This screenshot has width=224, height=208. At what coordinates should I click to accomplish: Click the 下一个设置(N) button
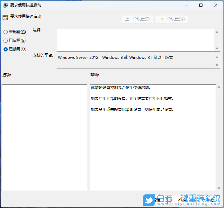(172, 19)
